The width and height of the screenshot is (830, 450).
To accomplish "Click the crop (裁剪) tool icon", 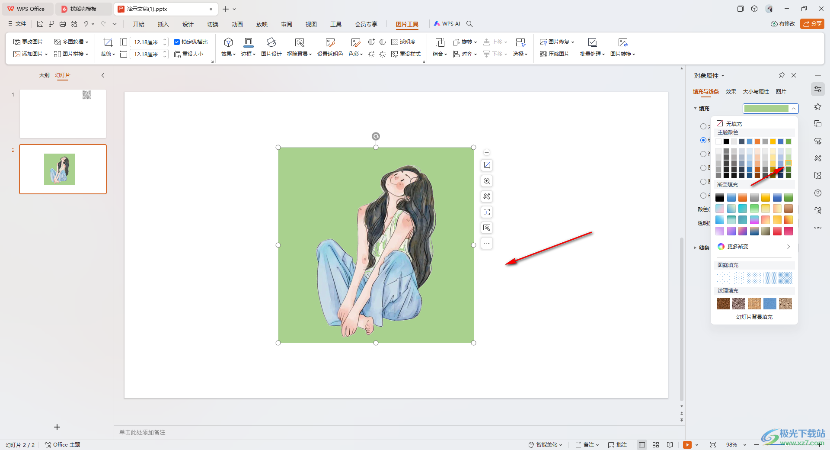I will coord(108,42).
